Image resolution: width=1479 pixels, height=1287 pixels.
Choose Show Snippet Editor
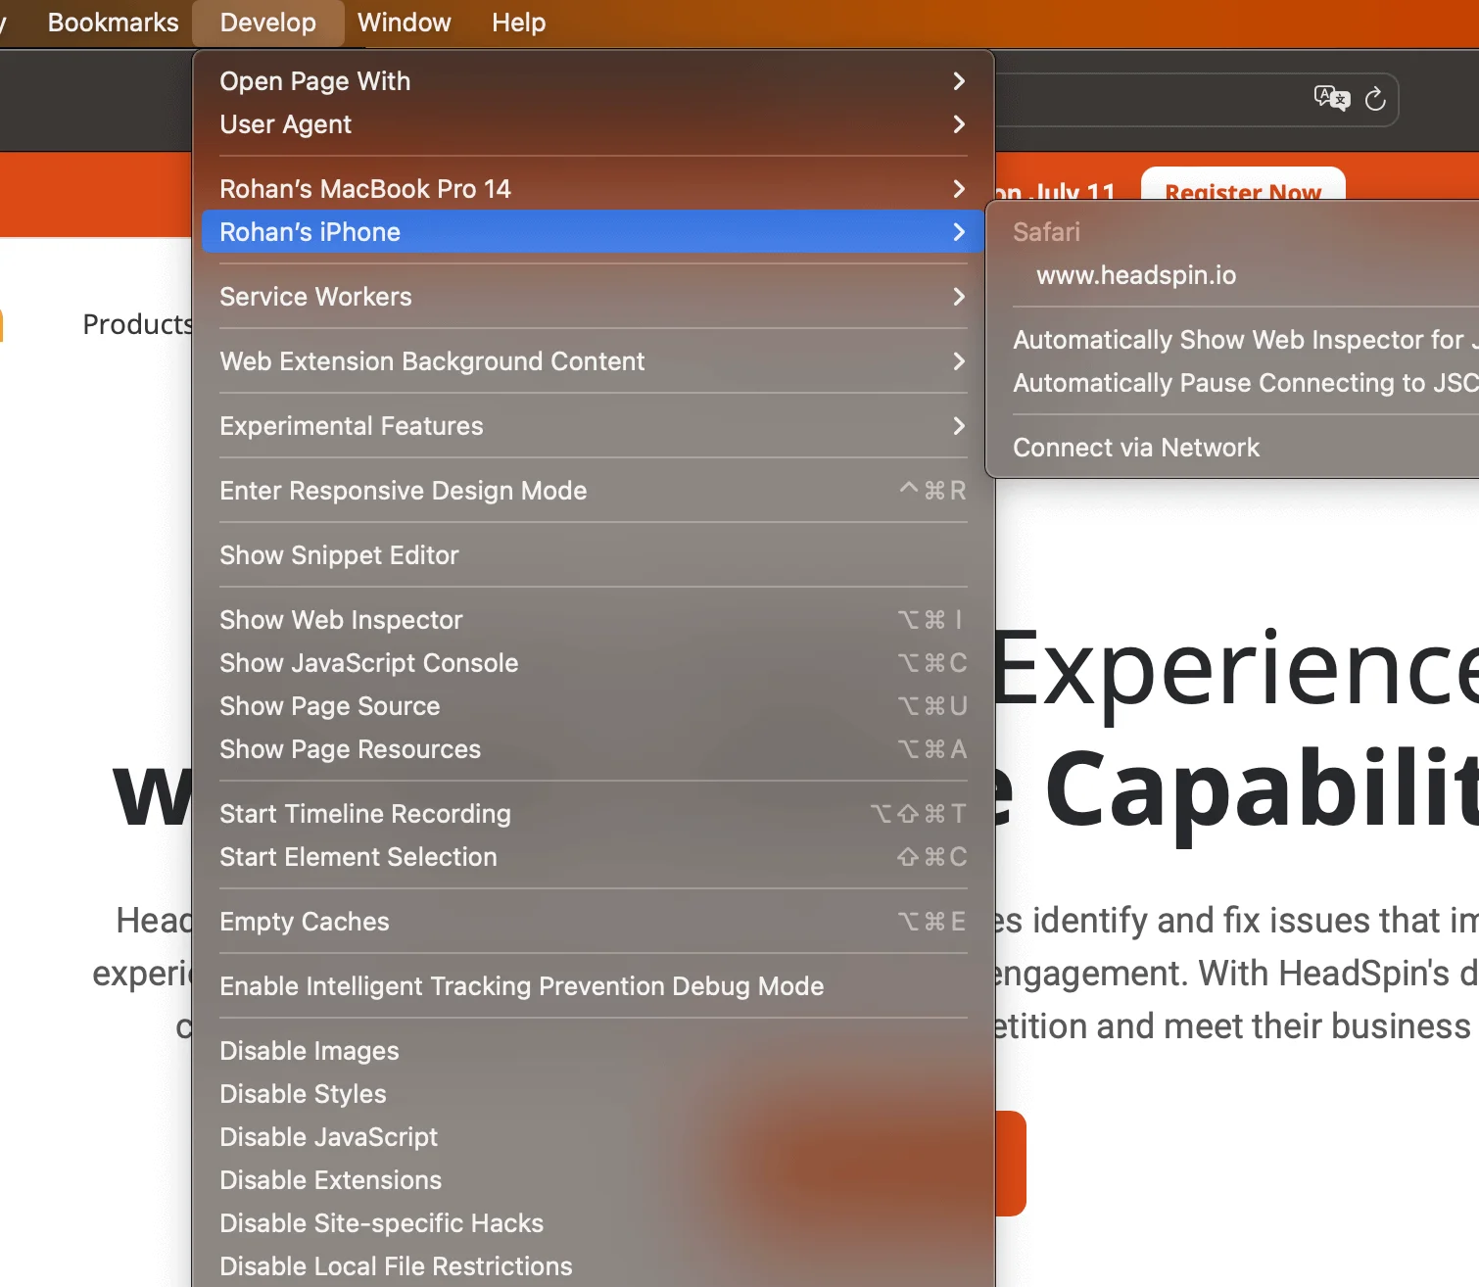pos(593,555)
